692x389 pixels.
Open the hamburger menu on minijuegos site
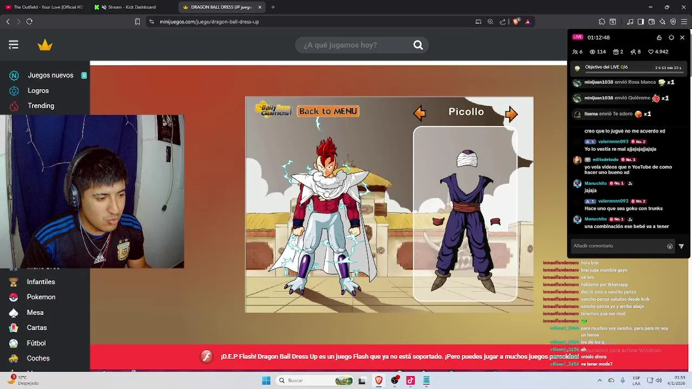click(x=14, y=45)
